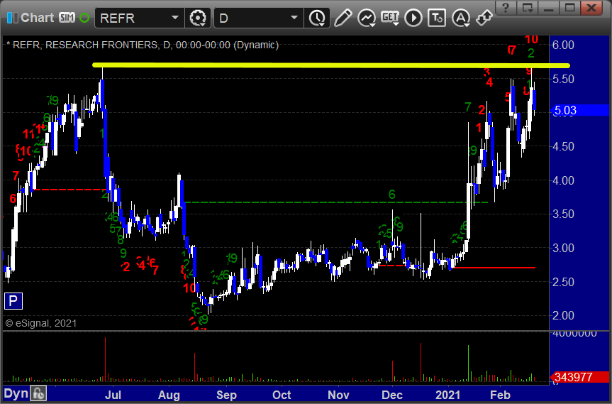
Task: Select the solid red level line near 2021
Action: pyautogui.click(x=494, y=268)
